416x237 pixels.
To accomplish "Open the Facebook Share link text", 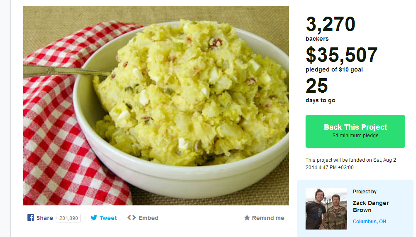I will point(44,218).
